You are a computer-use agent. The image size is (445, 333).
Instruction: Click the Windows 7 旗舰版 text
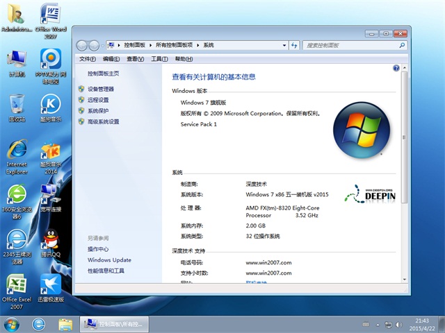point(203,103)
